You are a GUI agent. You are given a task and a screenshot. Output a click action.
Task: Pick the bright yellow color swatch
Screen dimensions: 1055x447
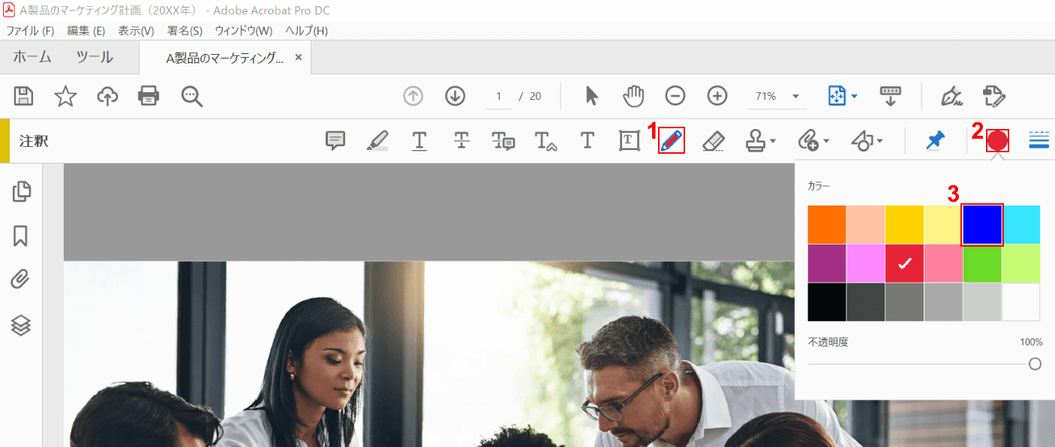(905, 224)
